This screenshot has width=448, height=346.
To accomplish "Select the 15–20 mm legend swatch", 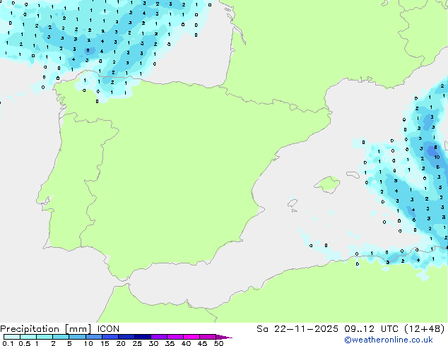I will pos(110,337).
